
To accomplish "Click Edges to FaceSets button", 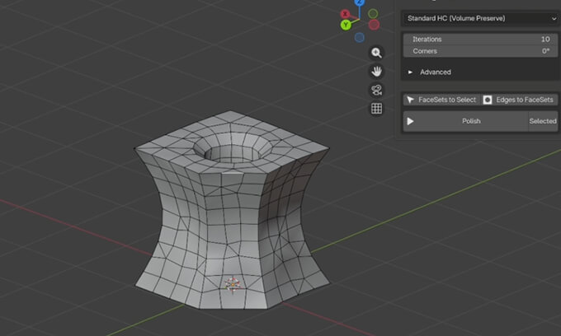I will (x=519, y=100).
